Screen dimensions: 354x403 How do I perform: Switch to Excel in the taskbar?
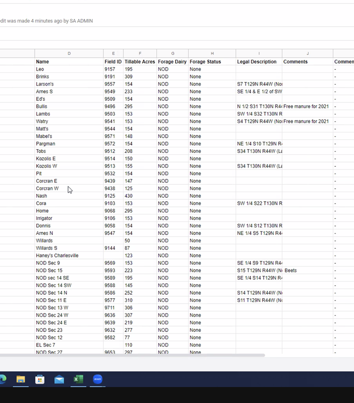point(78,379)
